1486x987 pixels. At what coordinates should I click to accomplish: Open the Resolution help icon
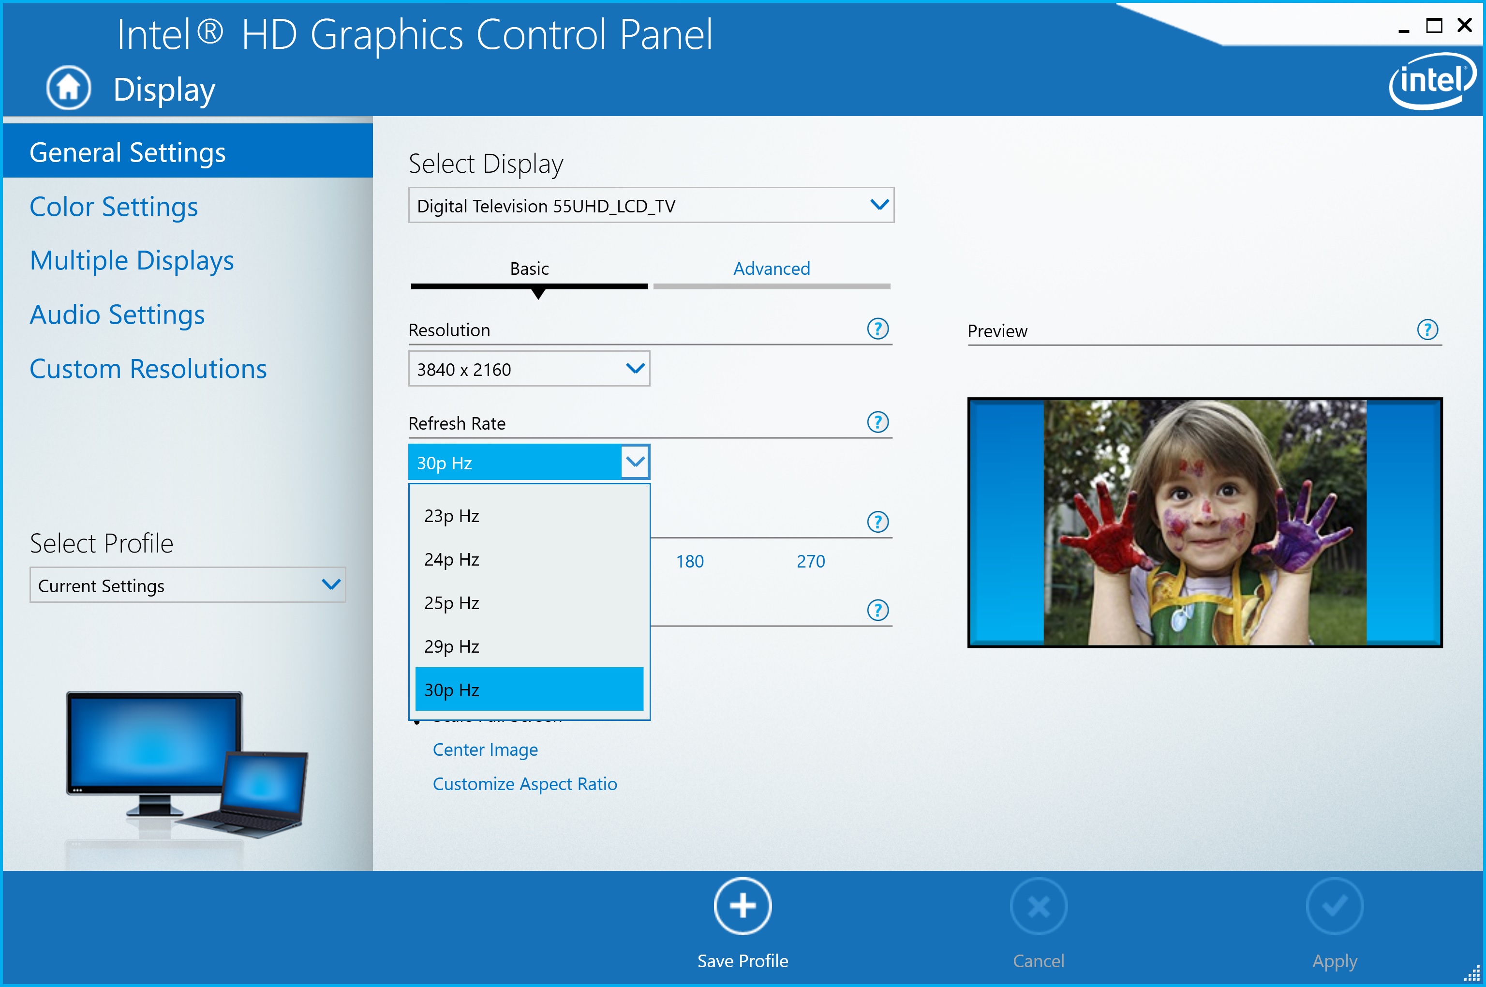877,329
